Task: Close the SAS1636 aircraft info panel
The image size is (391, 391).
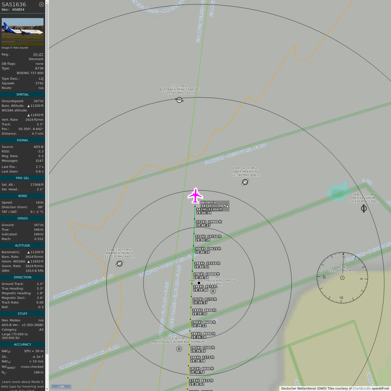Action: pyautogui.click(x=41, y=4)
